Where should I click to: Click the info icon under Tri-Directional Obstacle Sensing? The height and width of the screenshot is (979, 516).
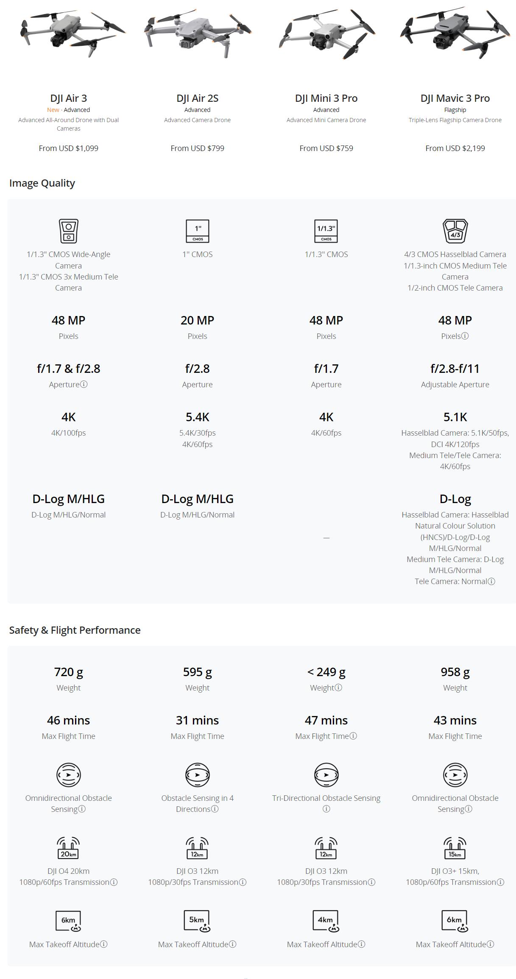point(326,809)
